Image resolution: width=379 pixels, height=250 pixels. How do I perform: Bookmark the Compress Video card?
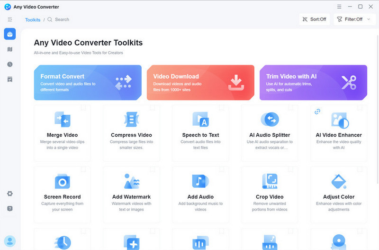pyautogui.click(x=153, y=108)
